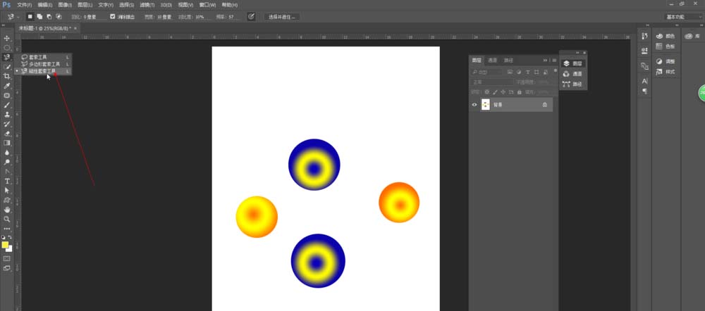Click the 背景 layer thumbnail
Image resolution: width=705 pixels, height=311 pixels.
(485, 105)
